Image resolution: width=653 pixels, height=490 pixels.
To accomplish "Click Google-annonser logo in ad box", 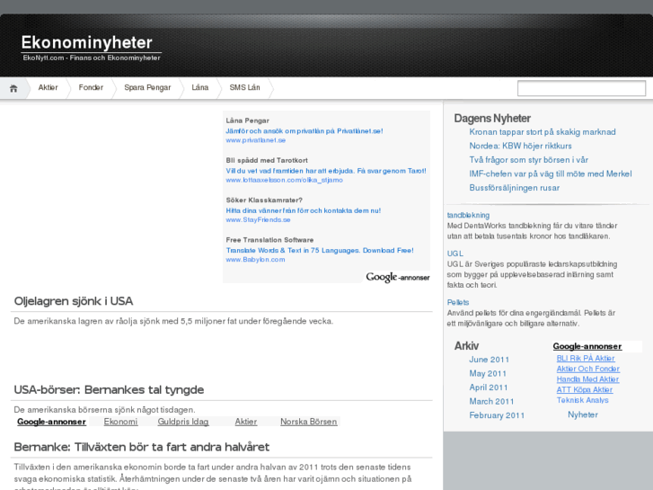I will point(397,277).
